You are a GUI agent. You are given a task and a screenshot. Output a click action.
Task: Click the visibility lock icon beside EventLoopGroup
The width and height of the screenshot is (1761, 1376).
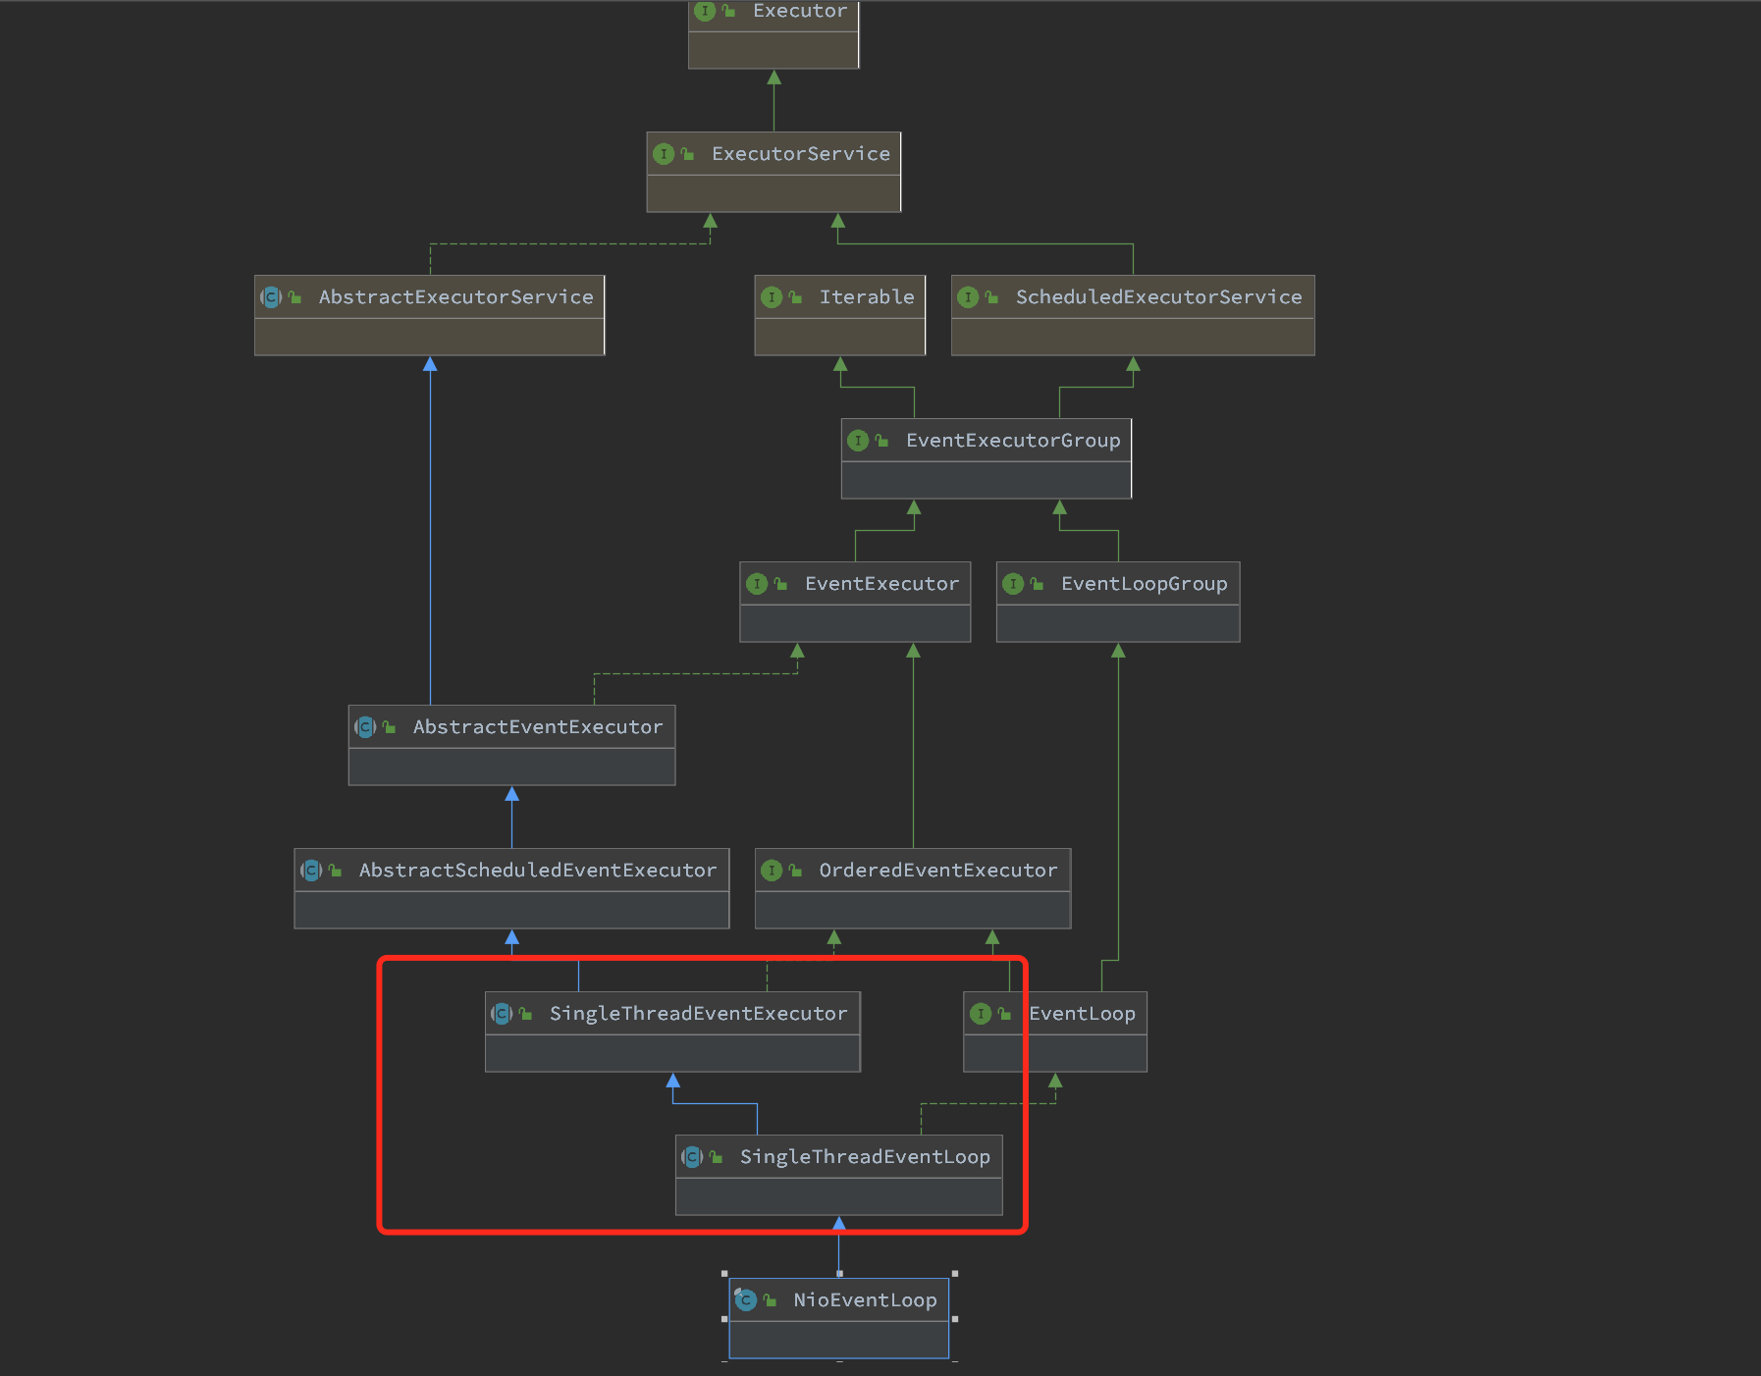point(1037,584)
